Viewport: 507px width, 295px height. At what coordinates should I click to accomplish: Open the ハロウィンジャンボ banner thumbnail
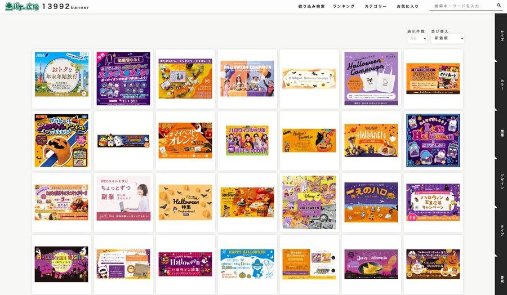(247, 141)
